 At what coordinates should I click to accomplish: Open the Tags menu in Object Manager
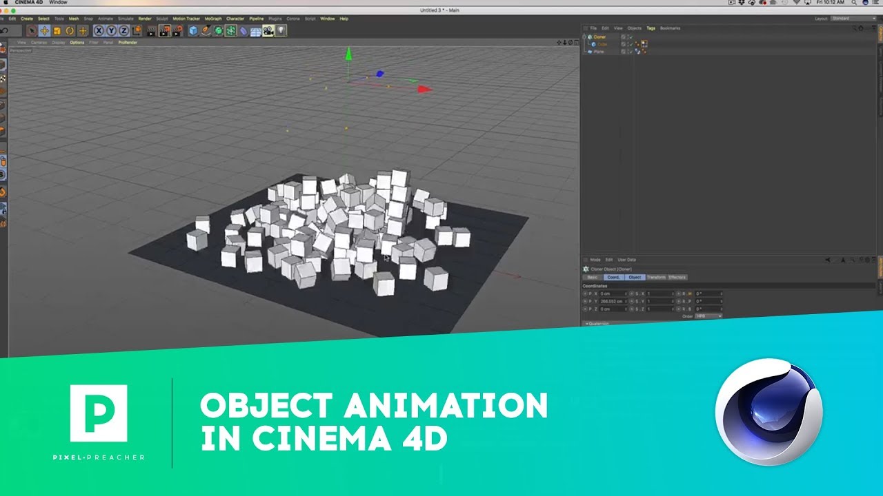(651, 28)
